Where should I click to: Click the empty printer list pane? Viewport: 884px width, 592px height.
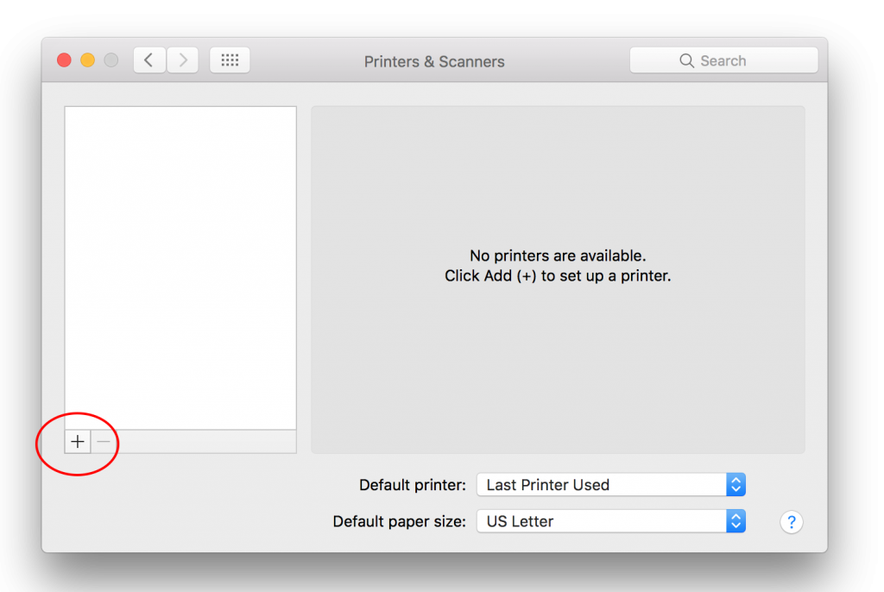180,259
